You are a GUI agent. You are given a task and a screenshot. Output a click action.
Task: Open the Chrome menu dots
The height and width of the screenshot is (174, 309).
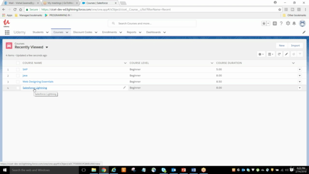(x=305, y=10)
